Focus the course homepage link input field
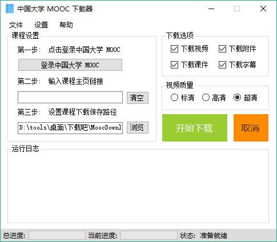Image resolution: width=277 pixels, height=242 pixels. [70, 98]
